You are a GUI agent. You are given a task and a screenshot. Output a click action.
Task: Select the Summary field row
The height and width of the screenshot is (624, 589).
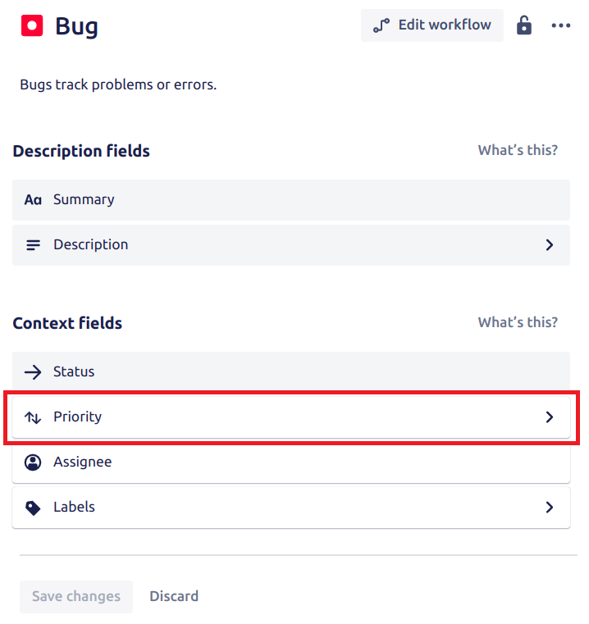point(291,200)
